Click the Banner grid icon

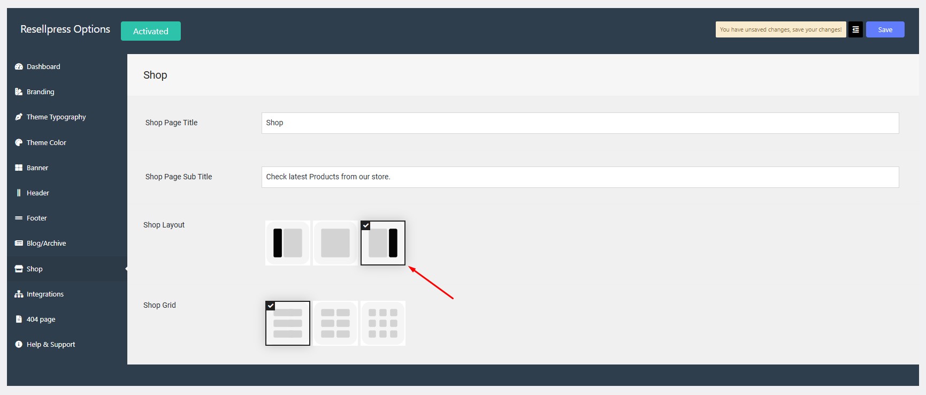(19, 168)
